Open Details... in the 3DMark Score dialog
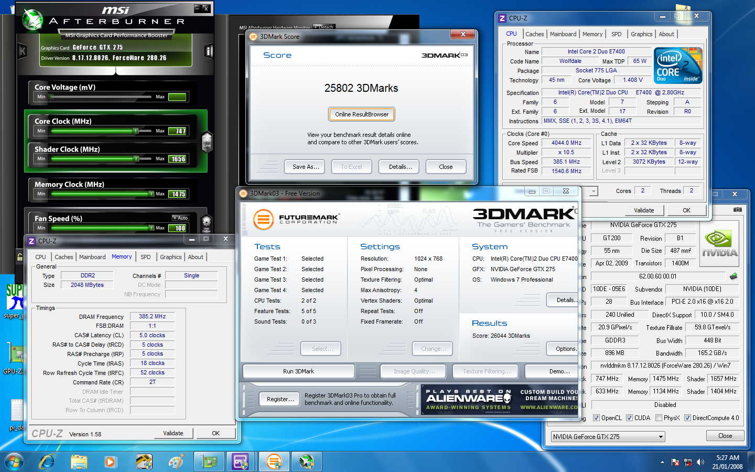The image size is (755, 472). 400,167
